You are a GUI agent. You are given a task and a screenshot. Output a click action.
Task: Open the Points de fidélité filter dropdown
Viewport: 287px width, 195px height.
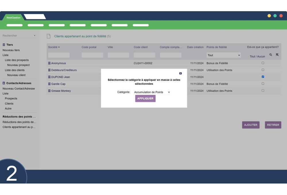(x=224, y=55)
